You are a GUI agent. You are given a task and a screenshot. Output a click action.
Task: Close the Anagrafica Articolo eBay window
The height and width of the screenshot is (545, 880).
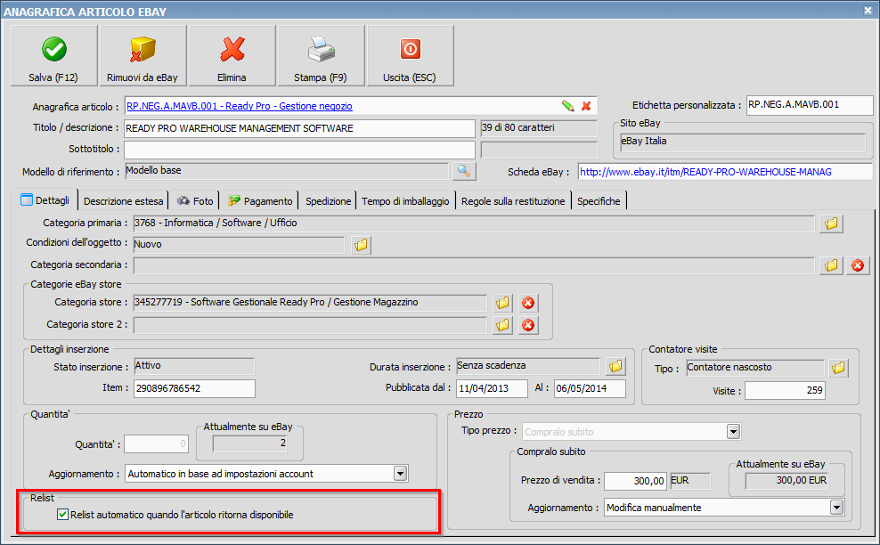(868, 10)
